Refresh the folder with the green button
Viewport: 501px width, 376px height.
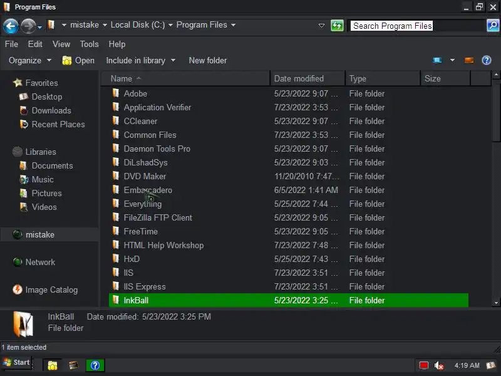[337, 25]
